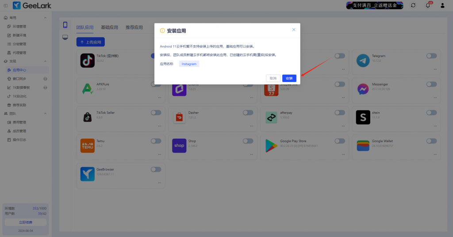Click the Google Play Store app icon
Screen dimensions: 453x237
(271, 145)
